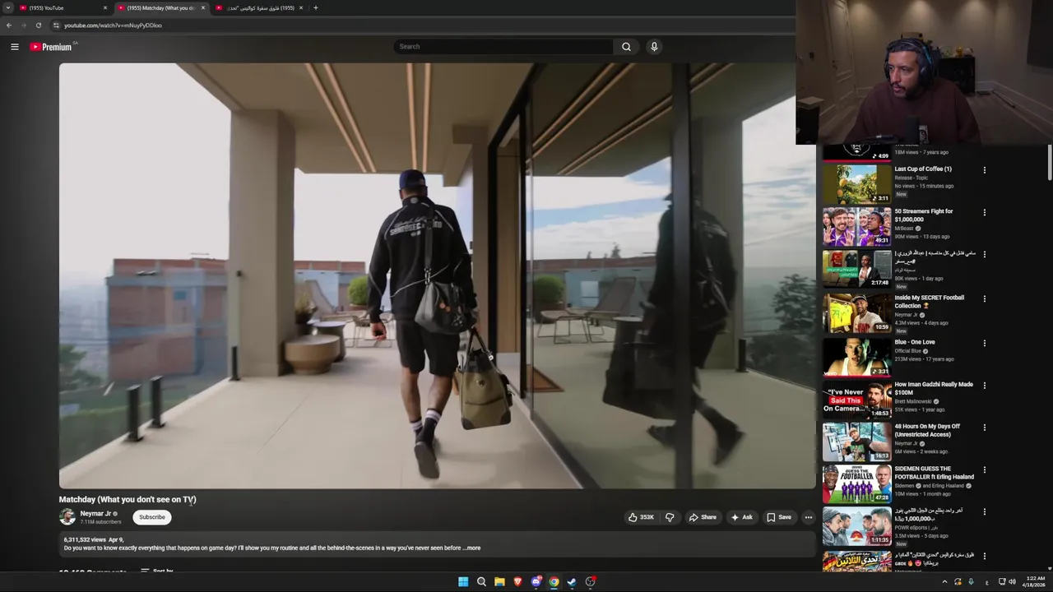
Task: Reload the page with refresh icon
Action: pos(39,25)
